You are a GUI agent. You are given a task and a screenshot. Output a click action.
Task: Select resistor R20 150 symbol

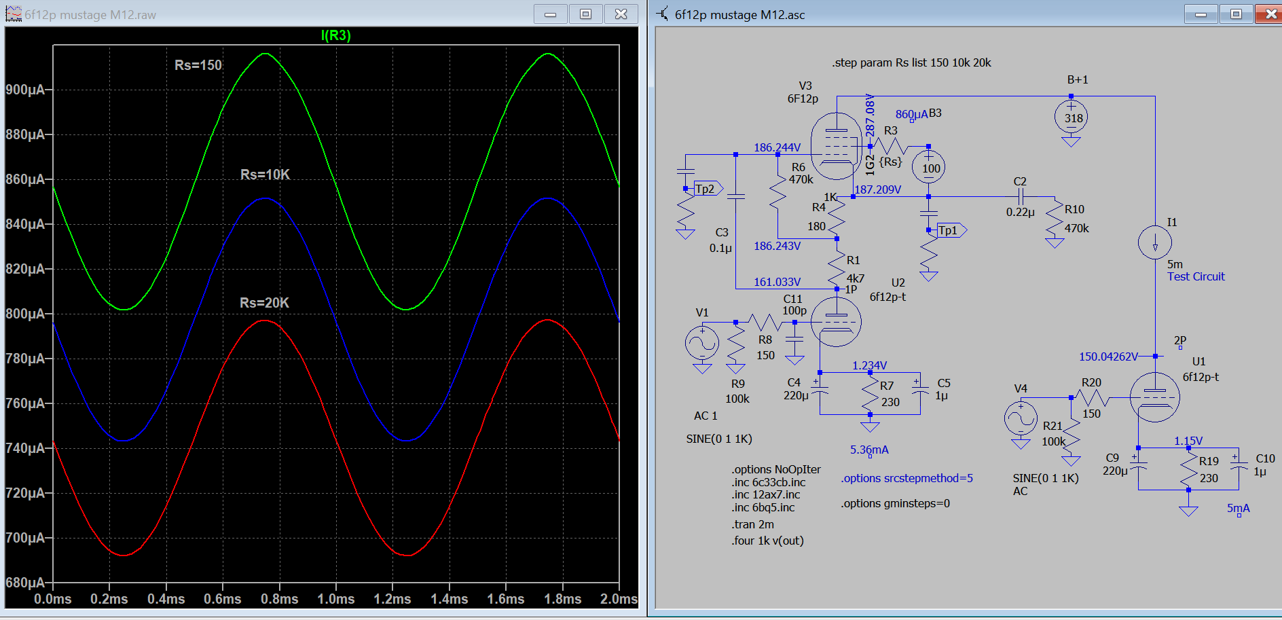pos(1091,397)
